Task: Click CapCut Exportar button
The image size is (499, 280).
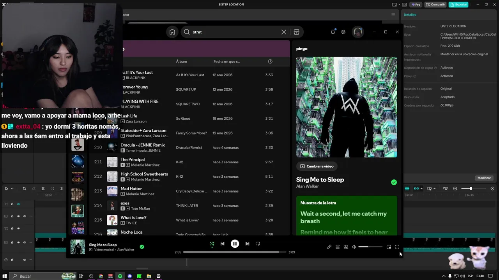Action: point(458,5)
